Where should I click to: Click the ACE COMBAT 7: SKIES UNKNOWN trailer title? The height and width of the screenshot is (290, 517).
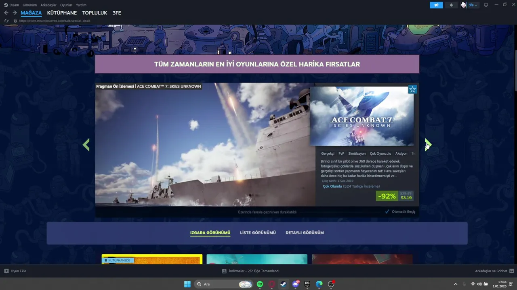(169, 86)
